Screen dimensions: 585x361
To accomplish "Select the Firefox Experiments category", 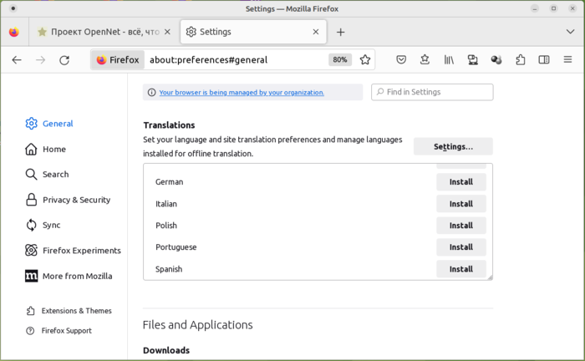I will [81, 251].
